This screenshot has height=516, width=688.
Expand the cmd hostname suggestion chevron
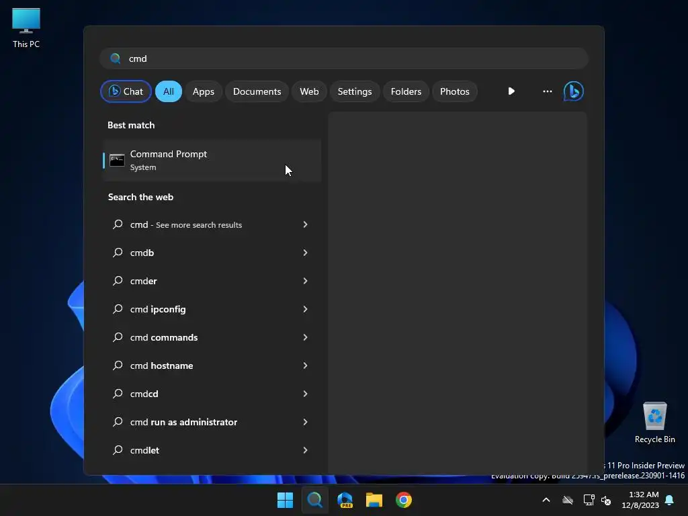pos(306,365)
